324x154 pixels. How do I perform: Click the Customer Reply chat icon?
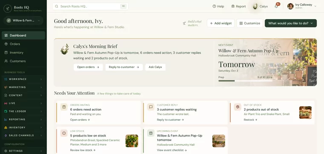tap(151, 107)
